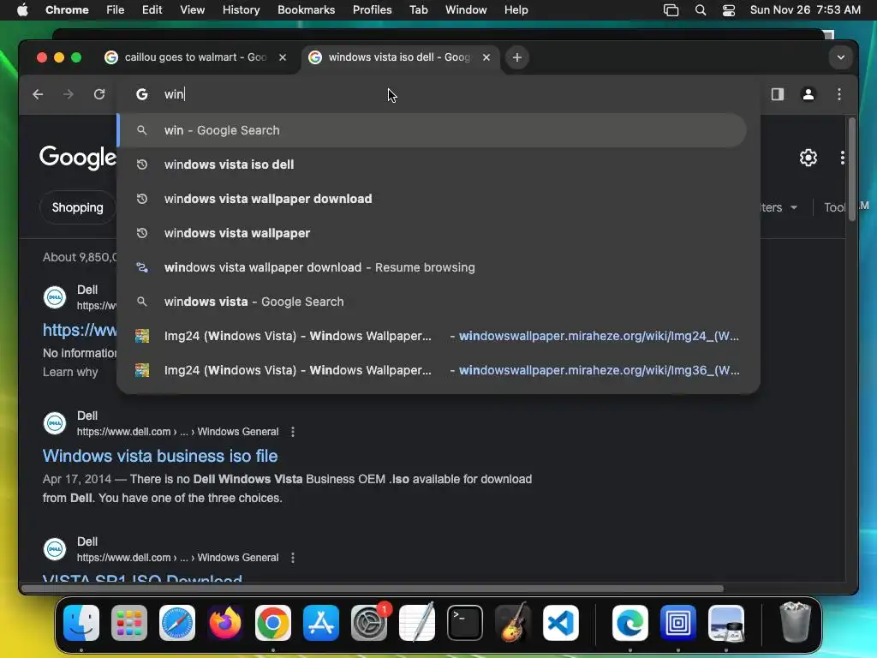Open Visual Studio Code from the Dock
Screen dimensions: 877x658
click(x=561, y=623)
